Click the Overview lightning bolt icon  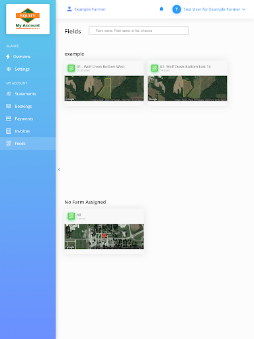tap(8, 57)
